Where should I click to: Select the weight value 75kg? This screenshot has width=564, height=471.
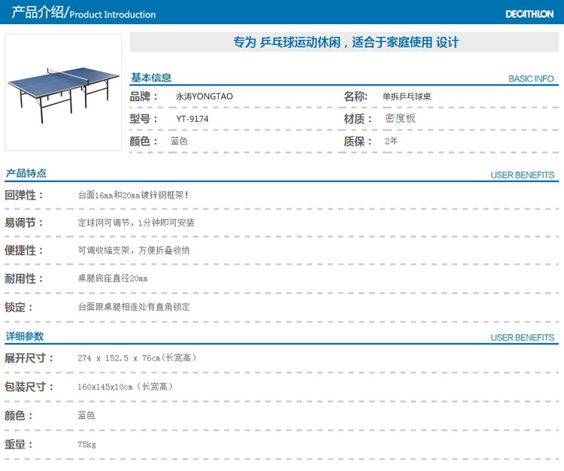click(x=86, y=445)
